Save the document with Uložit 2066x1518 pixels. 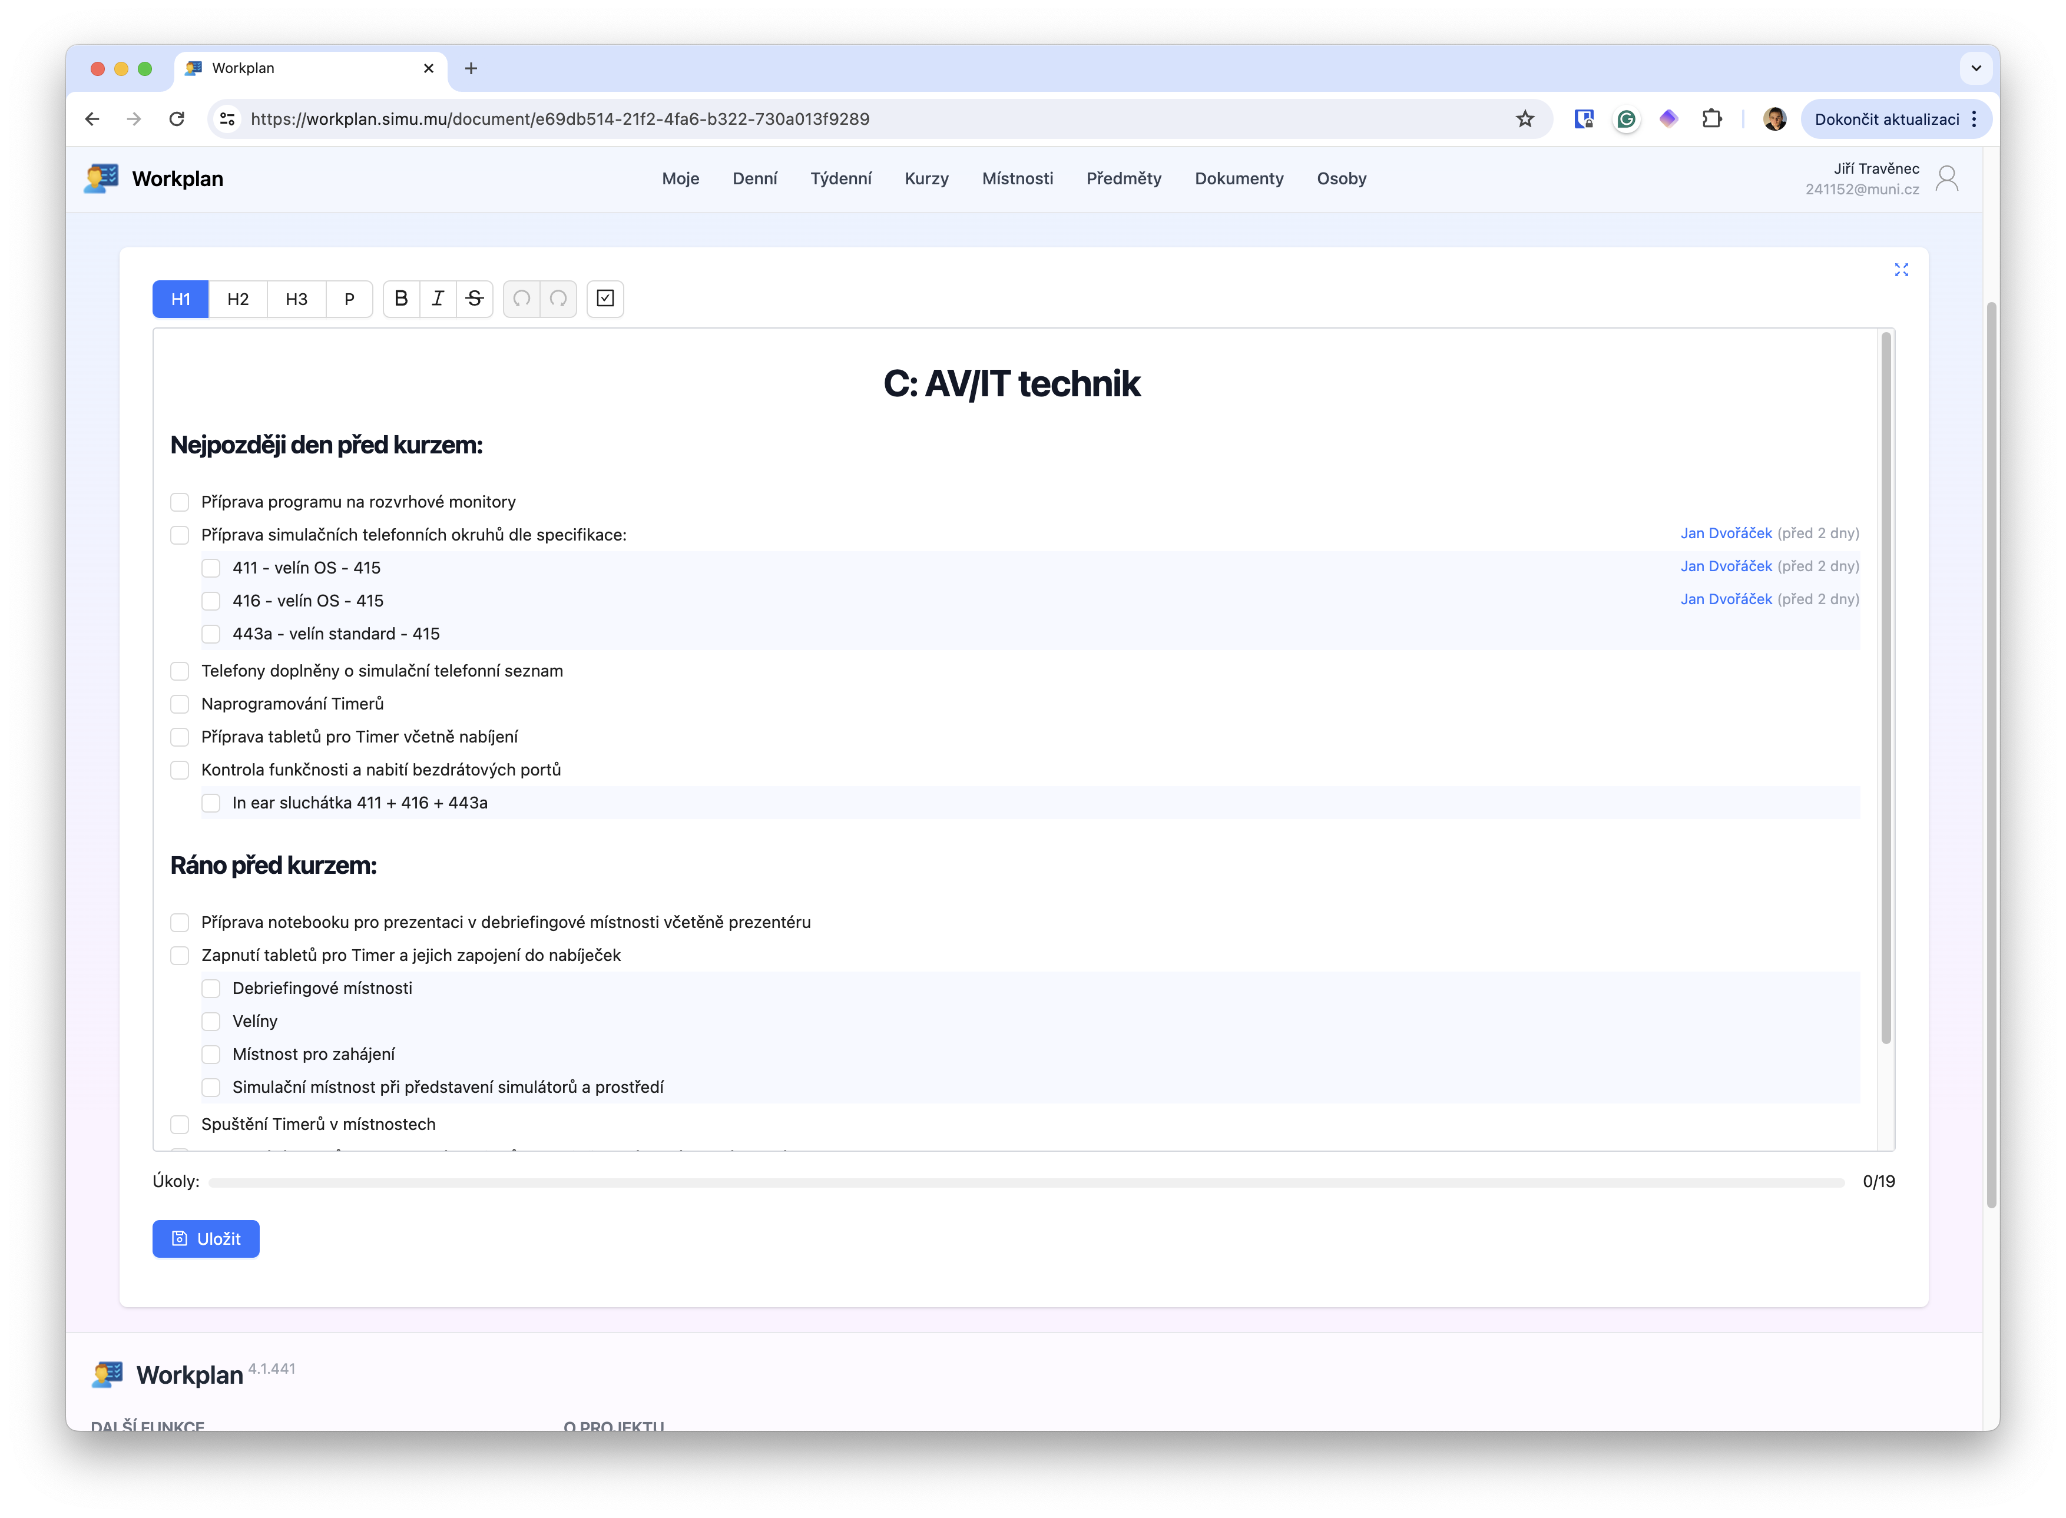point(206,1239)
